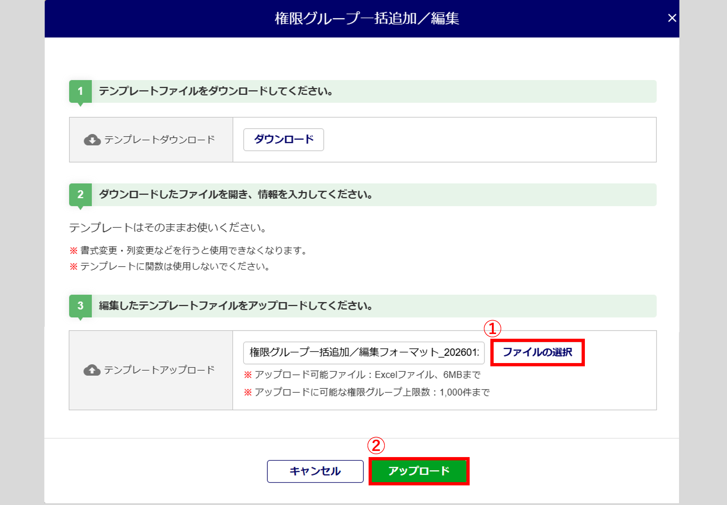This screenshot has width=727, height=505.
Task: Click the step 1 template download heading
Action: point(216,91)
